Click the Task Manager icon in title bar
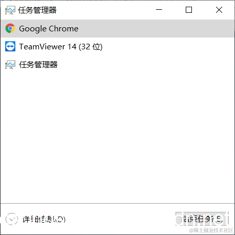The height and width of the screenshot is (235, 235). pyautogui.click(x=10, y=10)
